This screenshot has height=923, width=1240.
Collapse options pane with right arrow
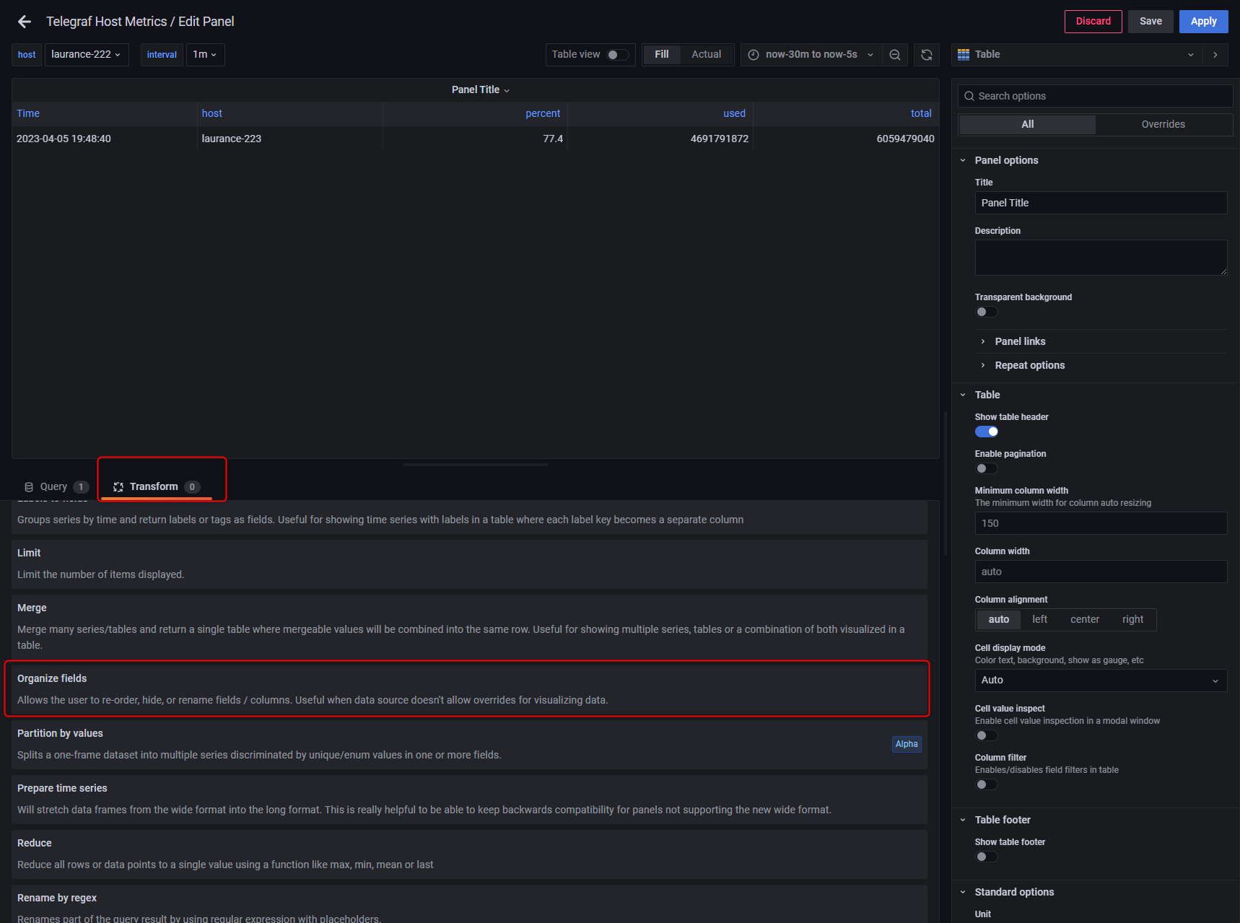1215,55
